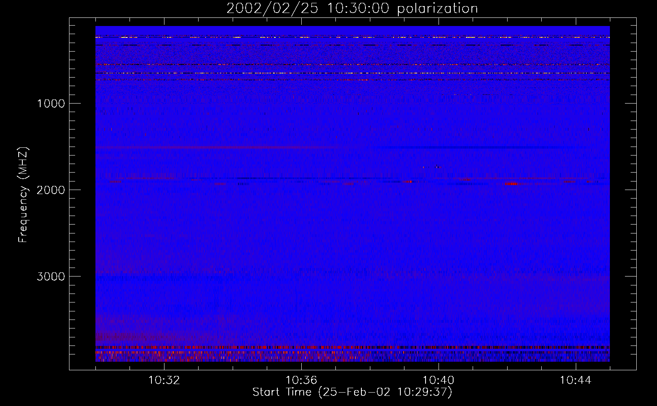657x406 pixels.
Task: Click the 10:40 time tick label
Action: [439, 380]
